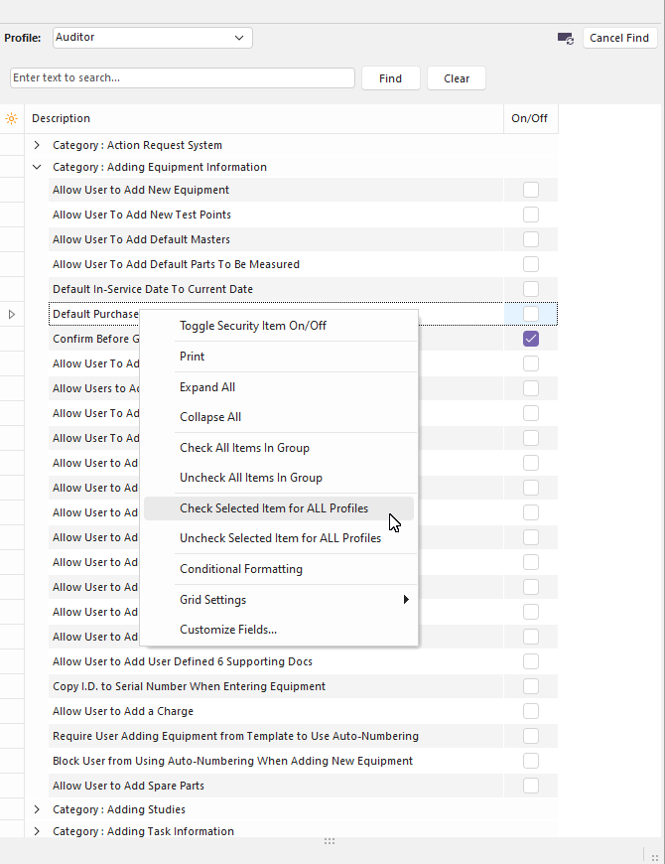Choose Collapse All from the context menu
Screen dimensions: 665x864
tap(210, 417)
